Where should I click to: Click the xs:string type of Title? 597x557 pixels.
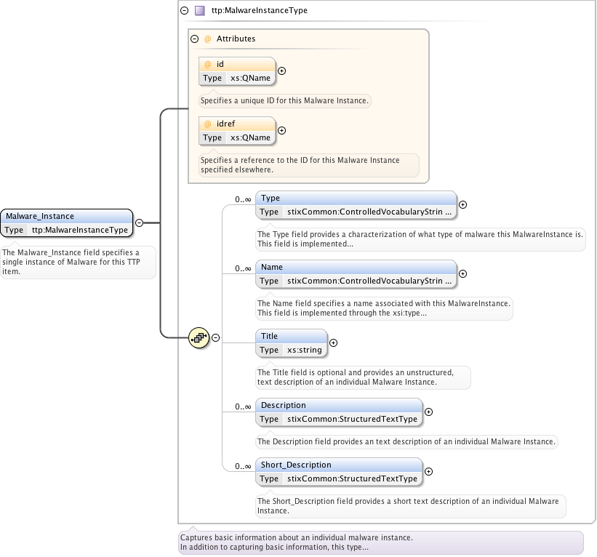point(305,350)
